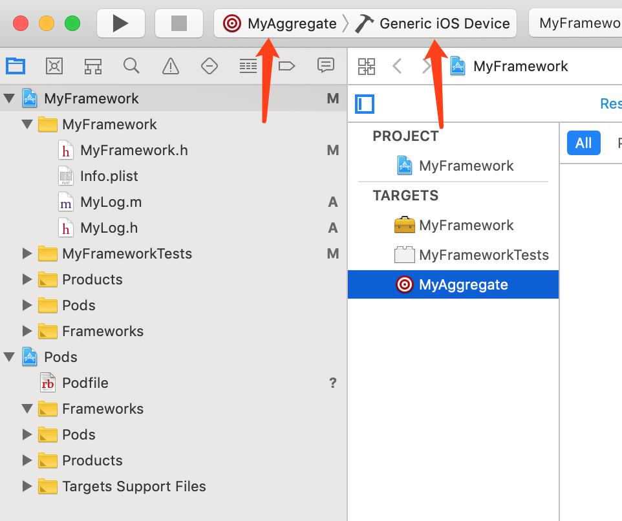This screenshot has height=521, width=622.
Task: Toggle the targets list sidebar button
Action: coord(365,104)
